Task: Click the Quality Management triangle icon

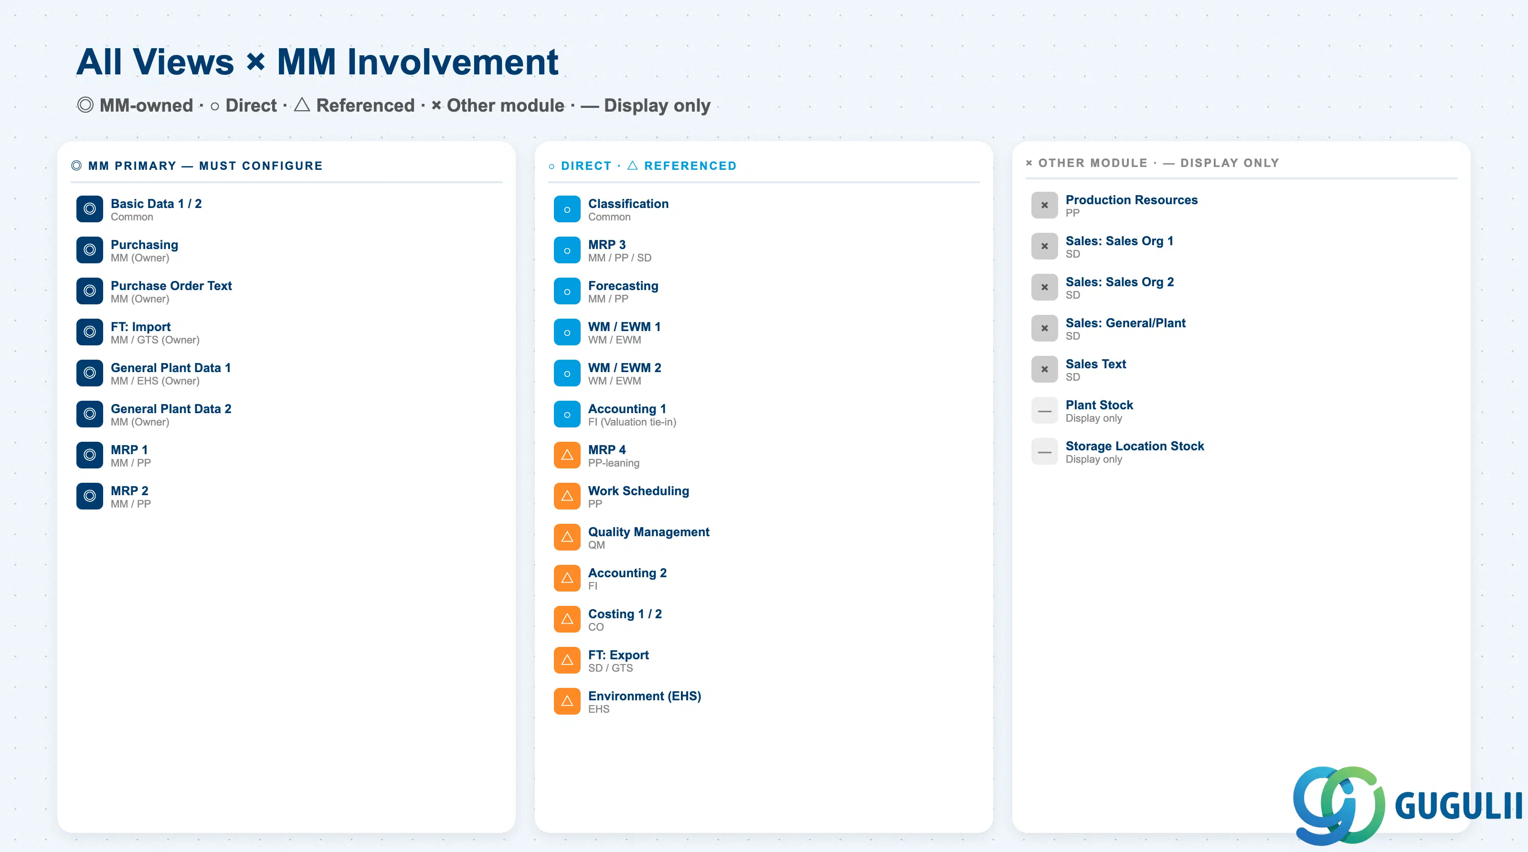Action: 567,537
